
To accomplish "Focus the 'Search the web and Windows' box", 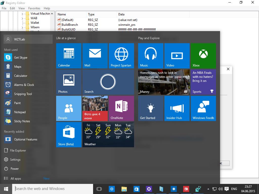I will click(53, 189).
